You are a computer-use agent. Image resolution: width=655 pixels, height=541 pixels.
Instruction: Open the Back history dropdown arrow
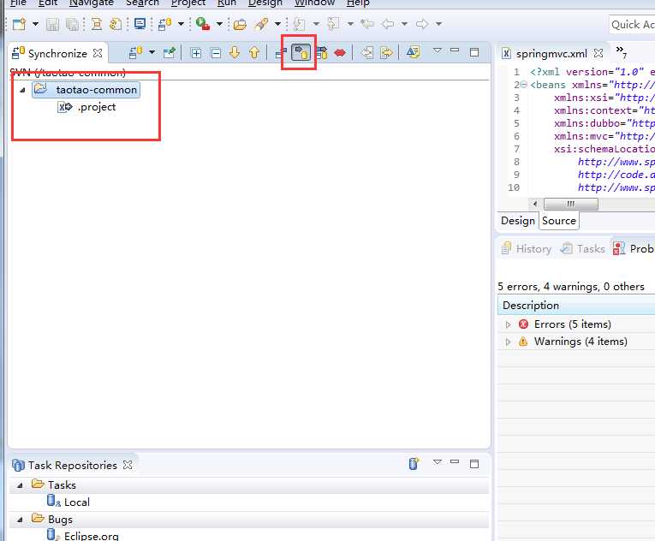point(404,24)
